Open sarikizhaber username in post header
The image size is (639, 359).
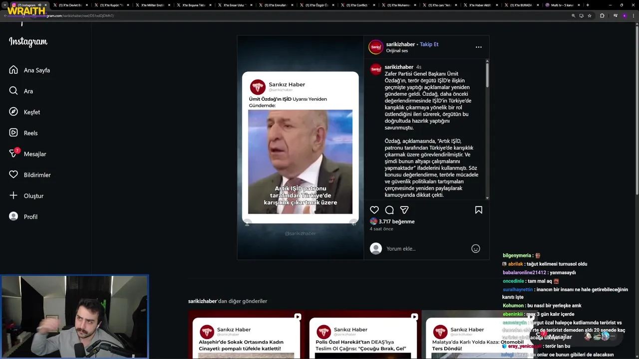400,44
